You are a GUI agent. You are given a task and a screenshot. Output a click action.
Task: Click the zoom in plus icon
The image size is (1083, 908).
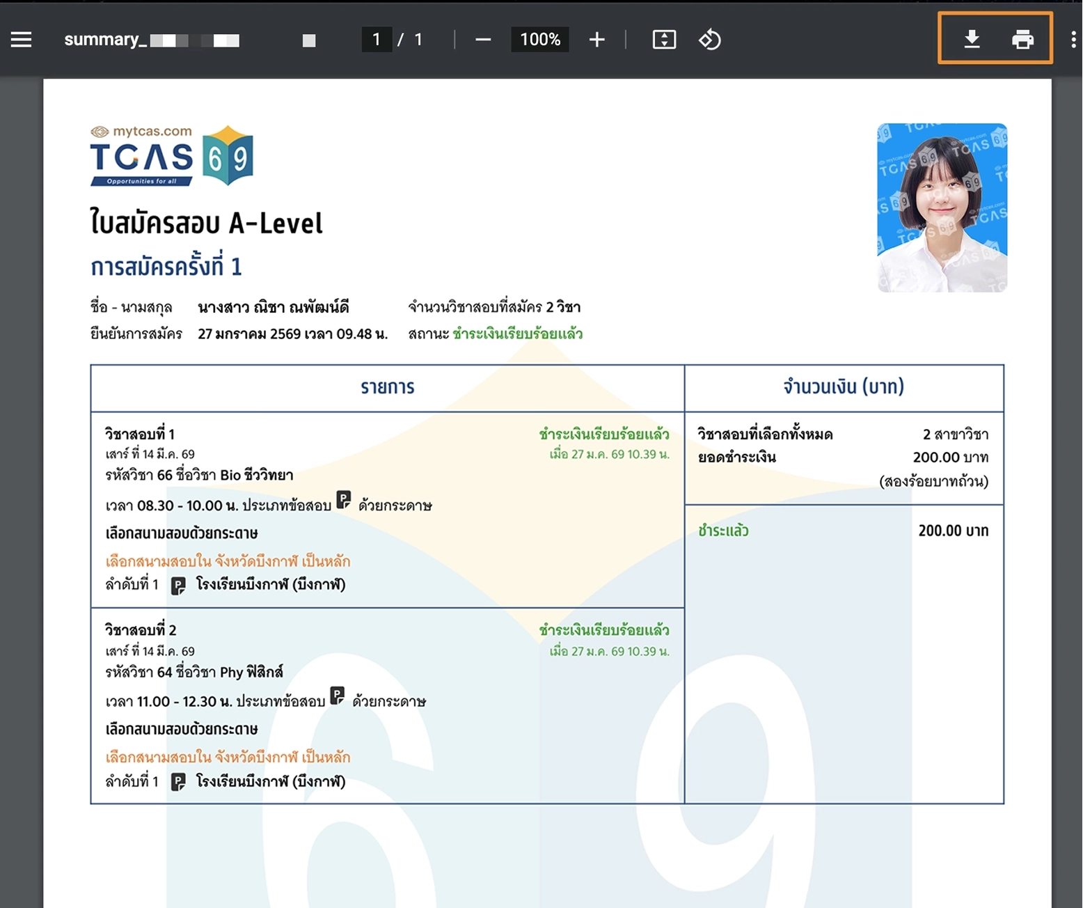596,40
